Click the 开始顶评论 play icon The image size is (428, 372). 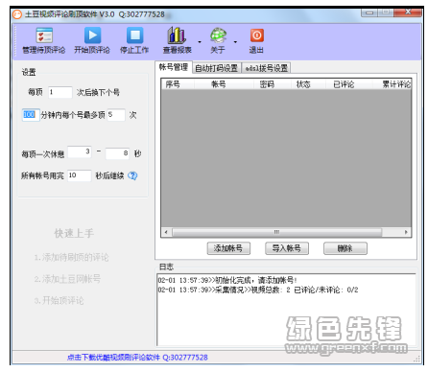pos(92,35)
